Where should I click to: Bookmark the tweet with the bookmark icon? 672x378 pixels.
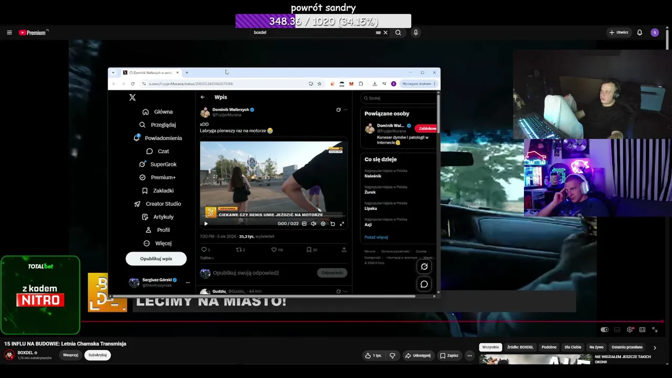coord(309,250)
